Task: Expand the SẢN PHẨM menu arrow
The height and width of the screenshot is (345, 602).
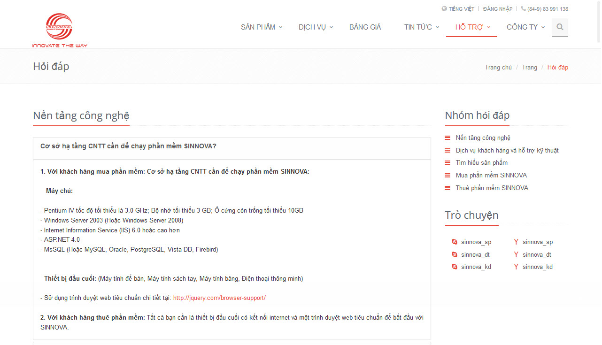Action: click(281, 27)
